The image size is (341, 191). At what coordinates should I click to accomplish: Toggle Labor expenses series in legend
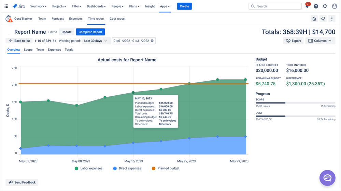(x=88, y=168)
